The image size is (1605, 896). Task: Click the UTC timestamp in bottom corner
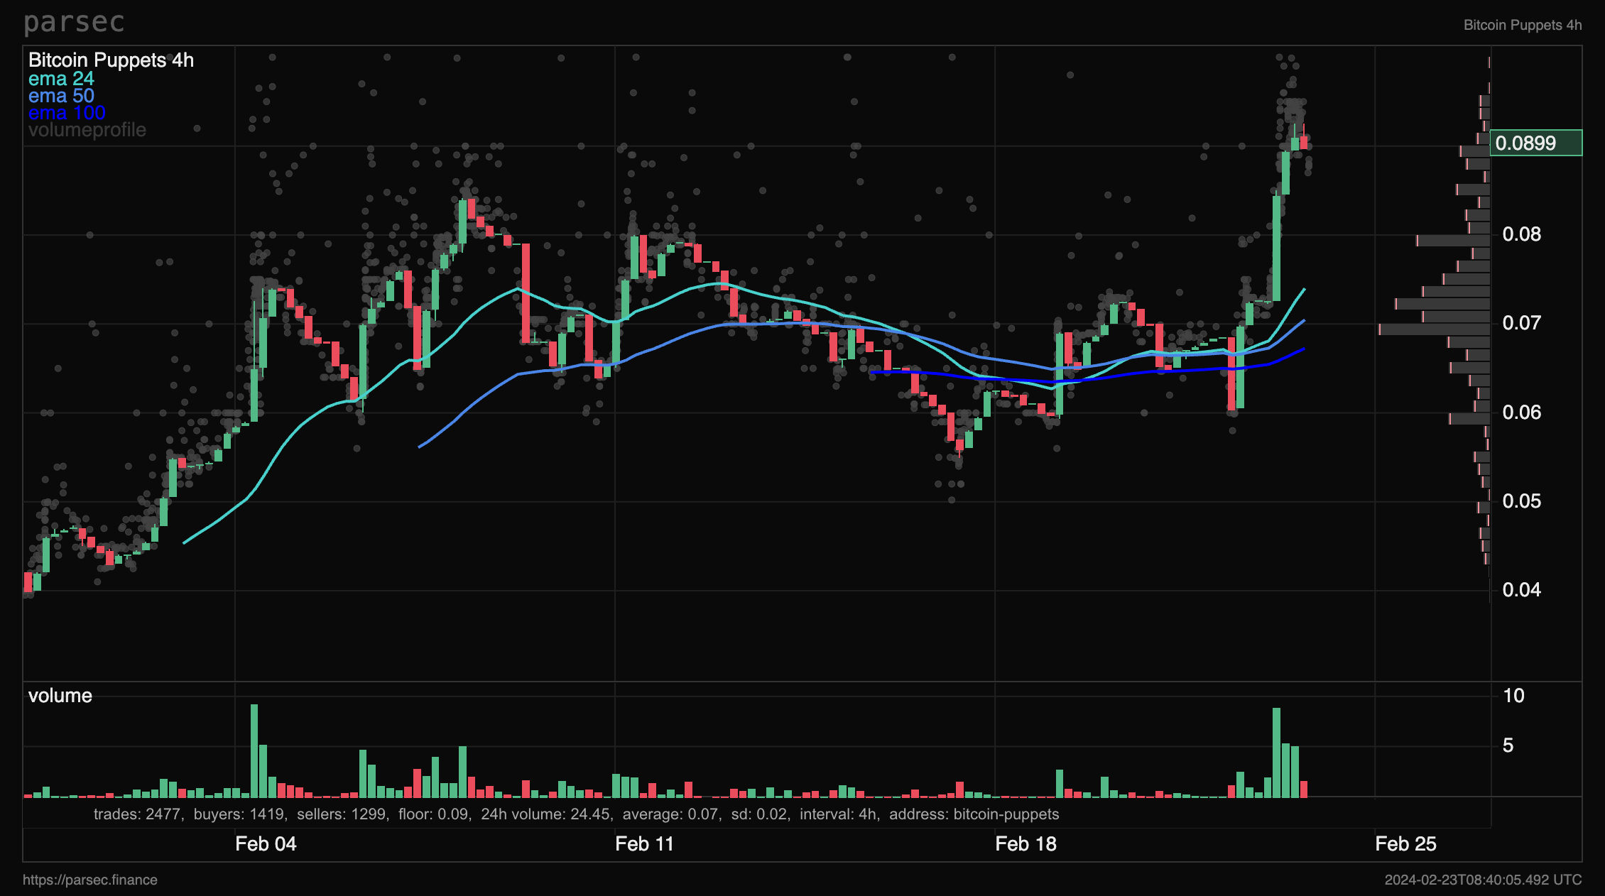coord(1483,880)
